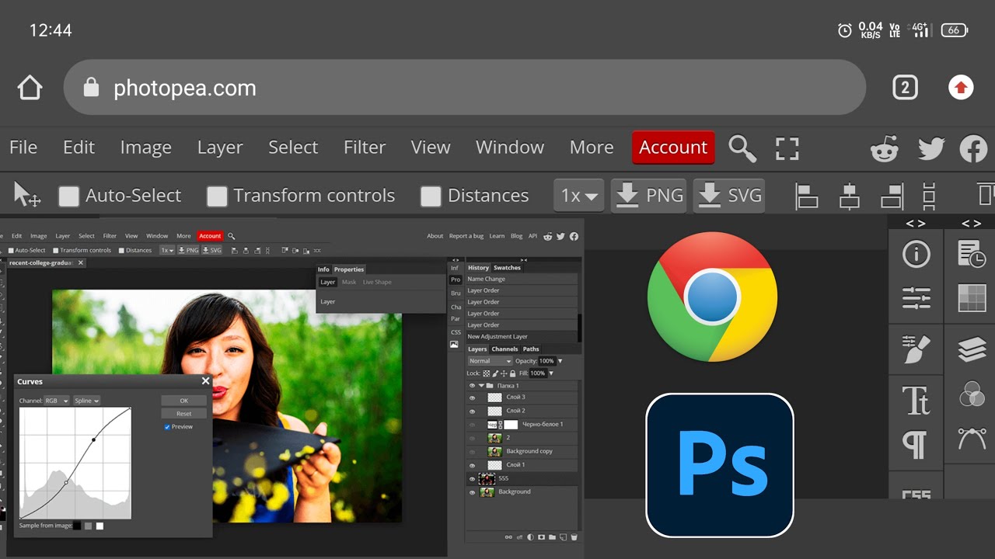Open the large Facebook icon in top bar
Image resolution: width=995 pixels, height=559 pixels.
(973, 148)
